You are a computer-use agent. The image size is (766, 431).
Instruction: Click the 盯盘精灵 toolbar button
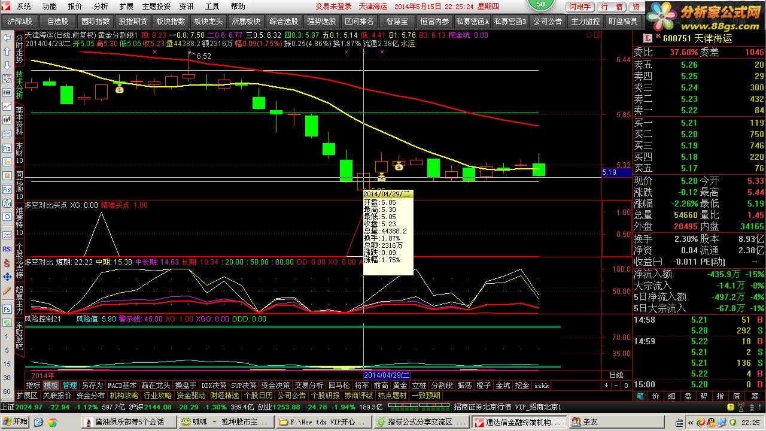pos(622,21)
